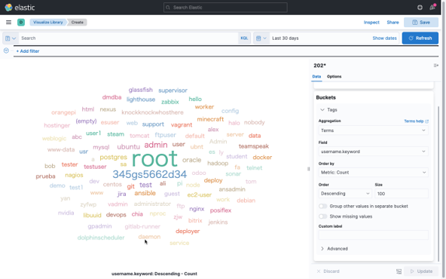Click the gitlab-runner tag

[142, 227]
